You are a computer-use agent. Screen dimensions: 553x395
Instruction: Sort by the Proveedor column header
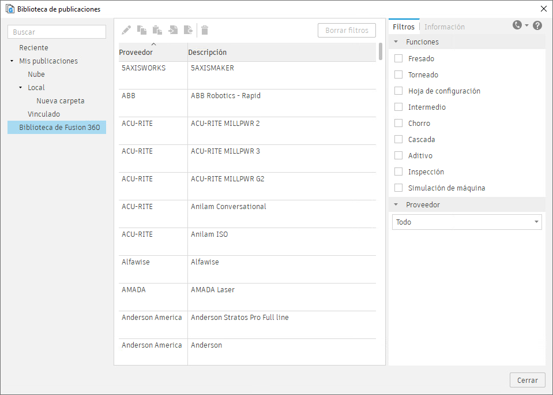click(x=153, y=53)
